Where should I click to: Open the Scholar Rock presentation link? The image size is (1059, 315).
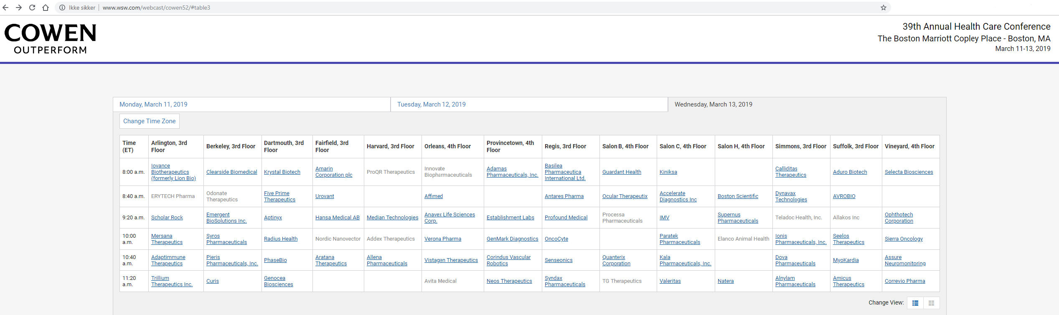pyautogui.click(x=167, y=218)
